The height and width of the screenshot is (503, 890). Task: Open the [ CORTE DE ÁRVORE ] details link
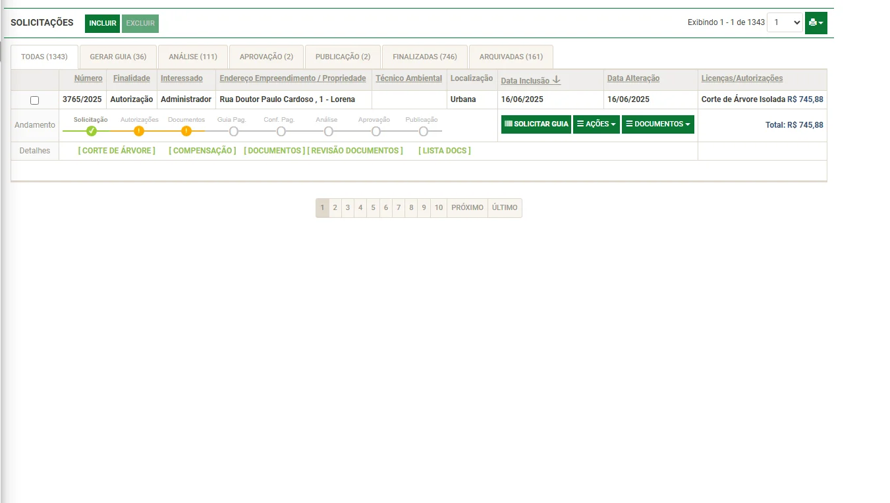(117, 151)
